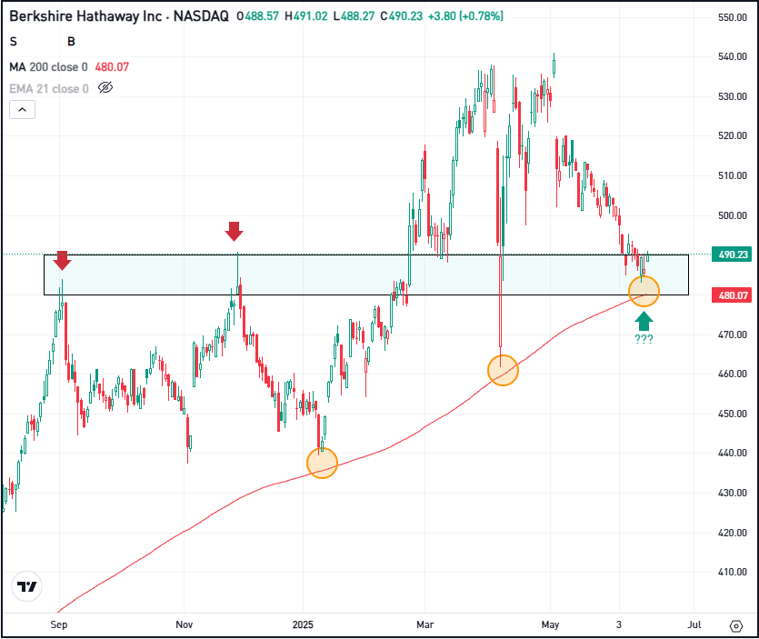Click red MA price tag 480.07
The image size is (759, 639).
(x=732, y=295)
